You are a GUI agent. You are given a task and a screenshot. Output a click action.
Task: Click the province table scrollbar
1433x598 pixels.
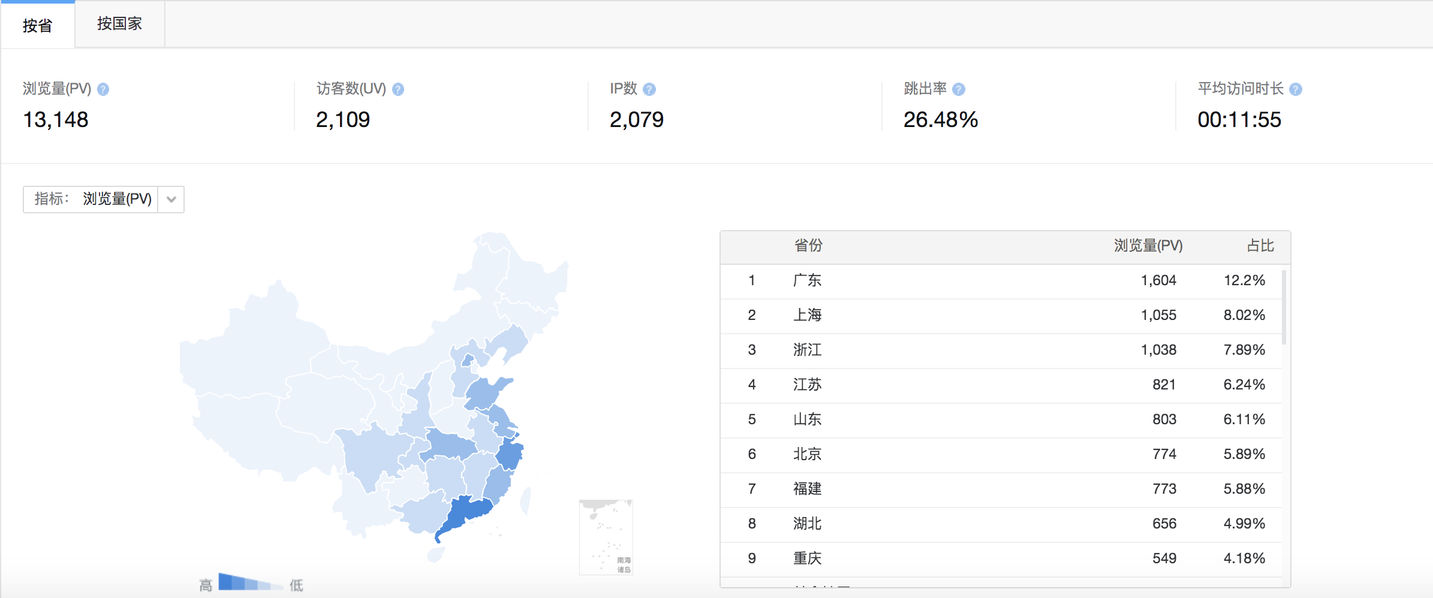click(1284, 307)
